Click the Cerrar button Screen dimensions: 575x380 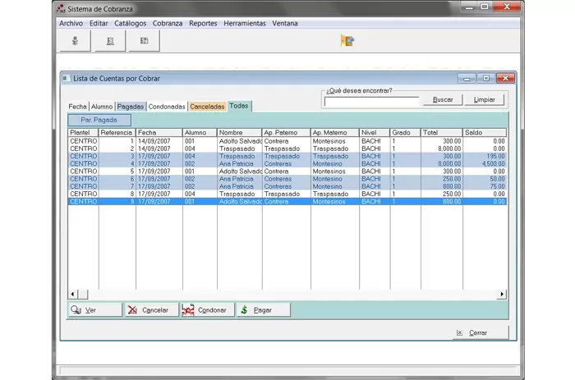click(x=481, y=333)
